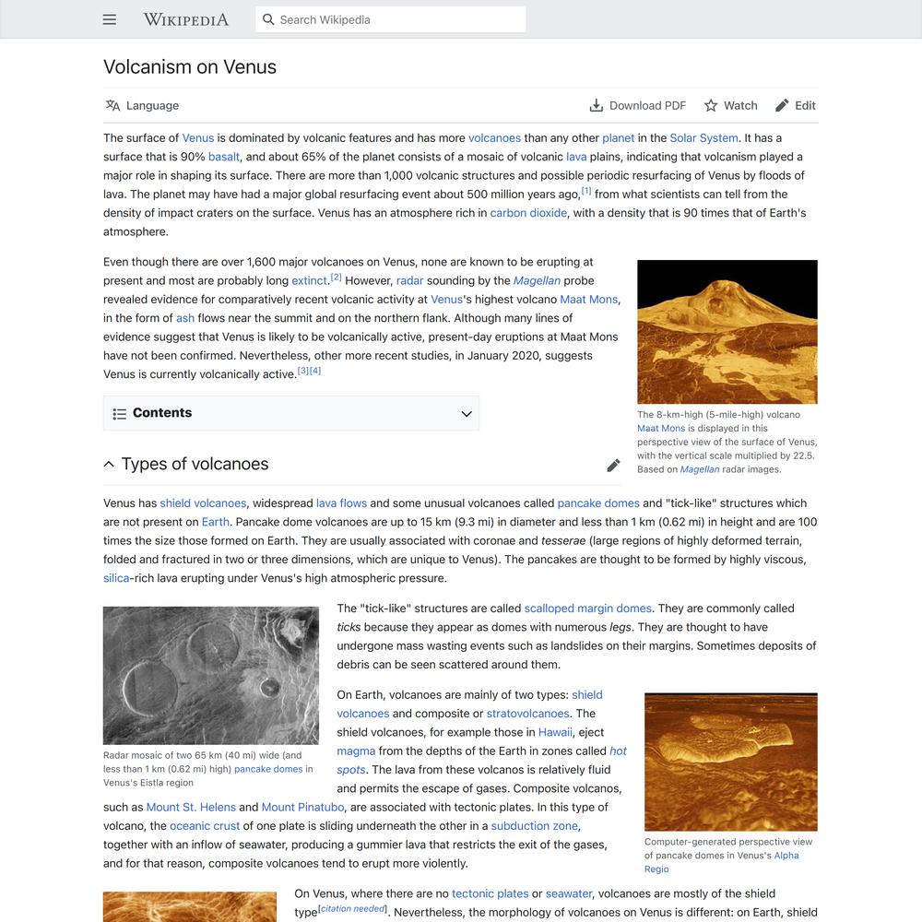The image size is (922, 922).
Task: Follow the carbon dioxide link
Action: tap(528, 213)
